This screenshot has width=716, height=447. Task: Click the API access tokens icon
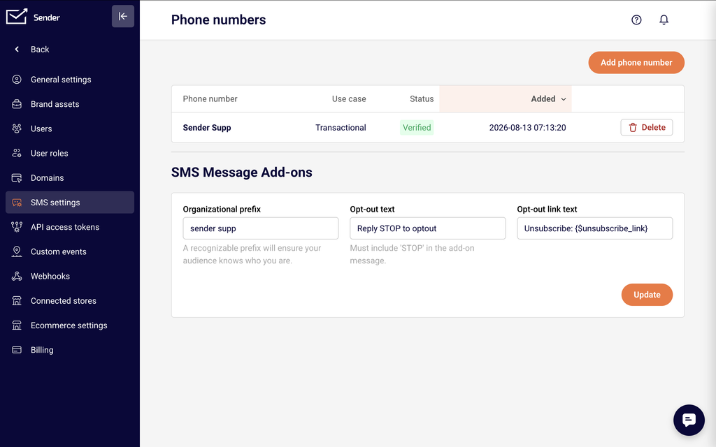(17, 227)
